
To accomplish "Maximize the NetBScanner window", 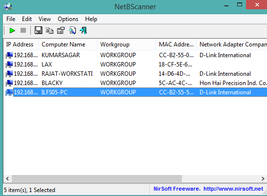I will (x=240, y=5).
